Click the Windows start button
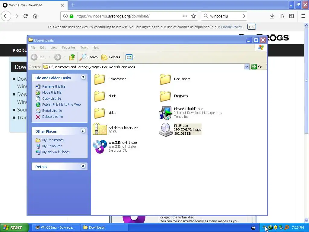This screenshot has width=309, height=232. (14, 227)
